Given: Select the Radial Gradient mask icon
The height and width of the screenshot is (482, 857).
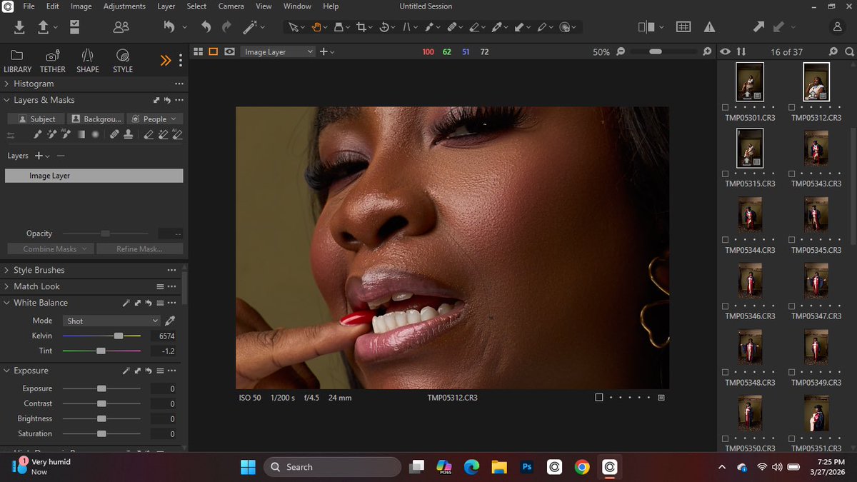Looking at the screenshot, I should (x=95, y=134).
